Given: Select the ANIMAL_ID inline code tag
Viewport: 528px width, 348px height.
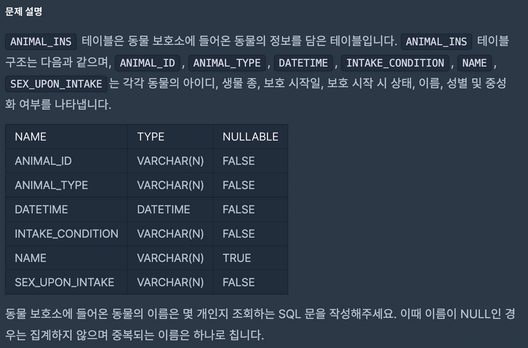Looking at the screenshot, I should coord(147,63).
